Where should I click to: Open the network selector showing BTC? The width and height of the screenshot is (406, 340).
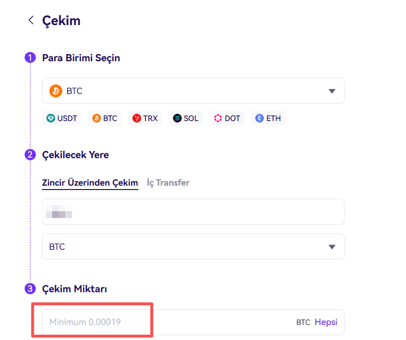(193, 246)
